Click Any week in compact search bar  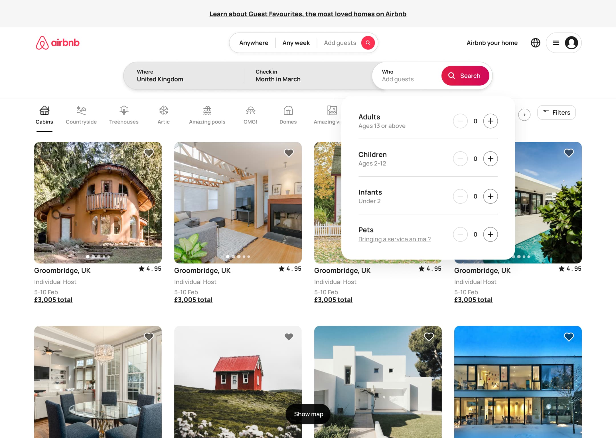(x=296, y=43)
